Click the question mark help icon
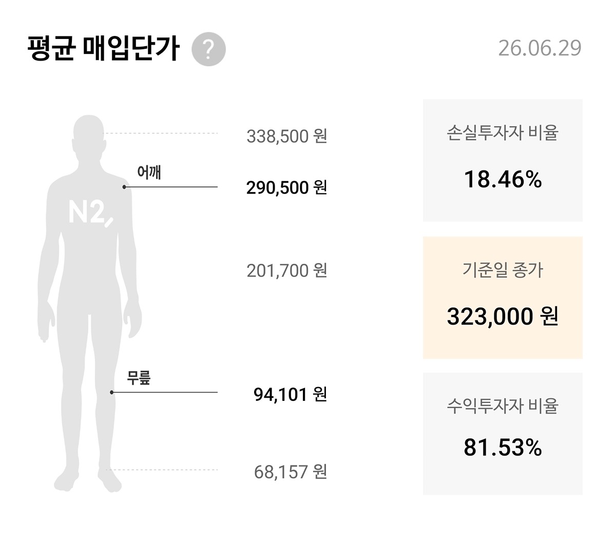This screenshot has width=616, height=542. pyautogui.click(x=208, y=49)
